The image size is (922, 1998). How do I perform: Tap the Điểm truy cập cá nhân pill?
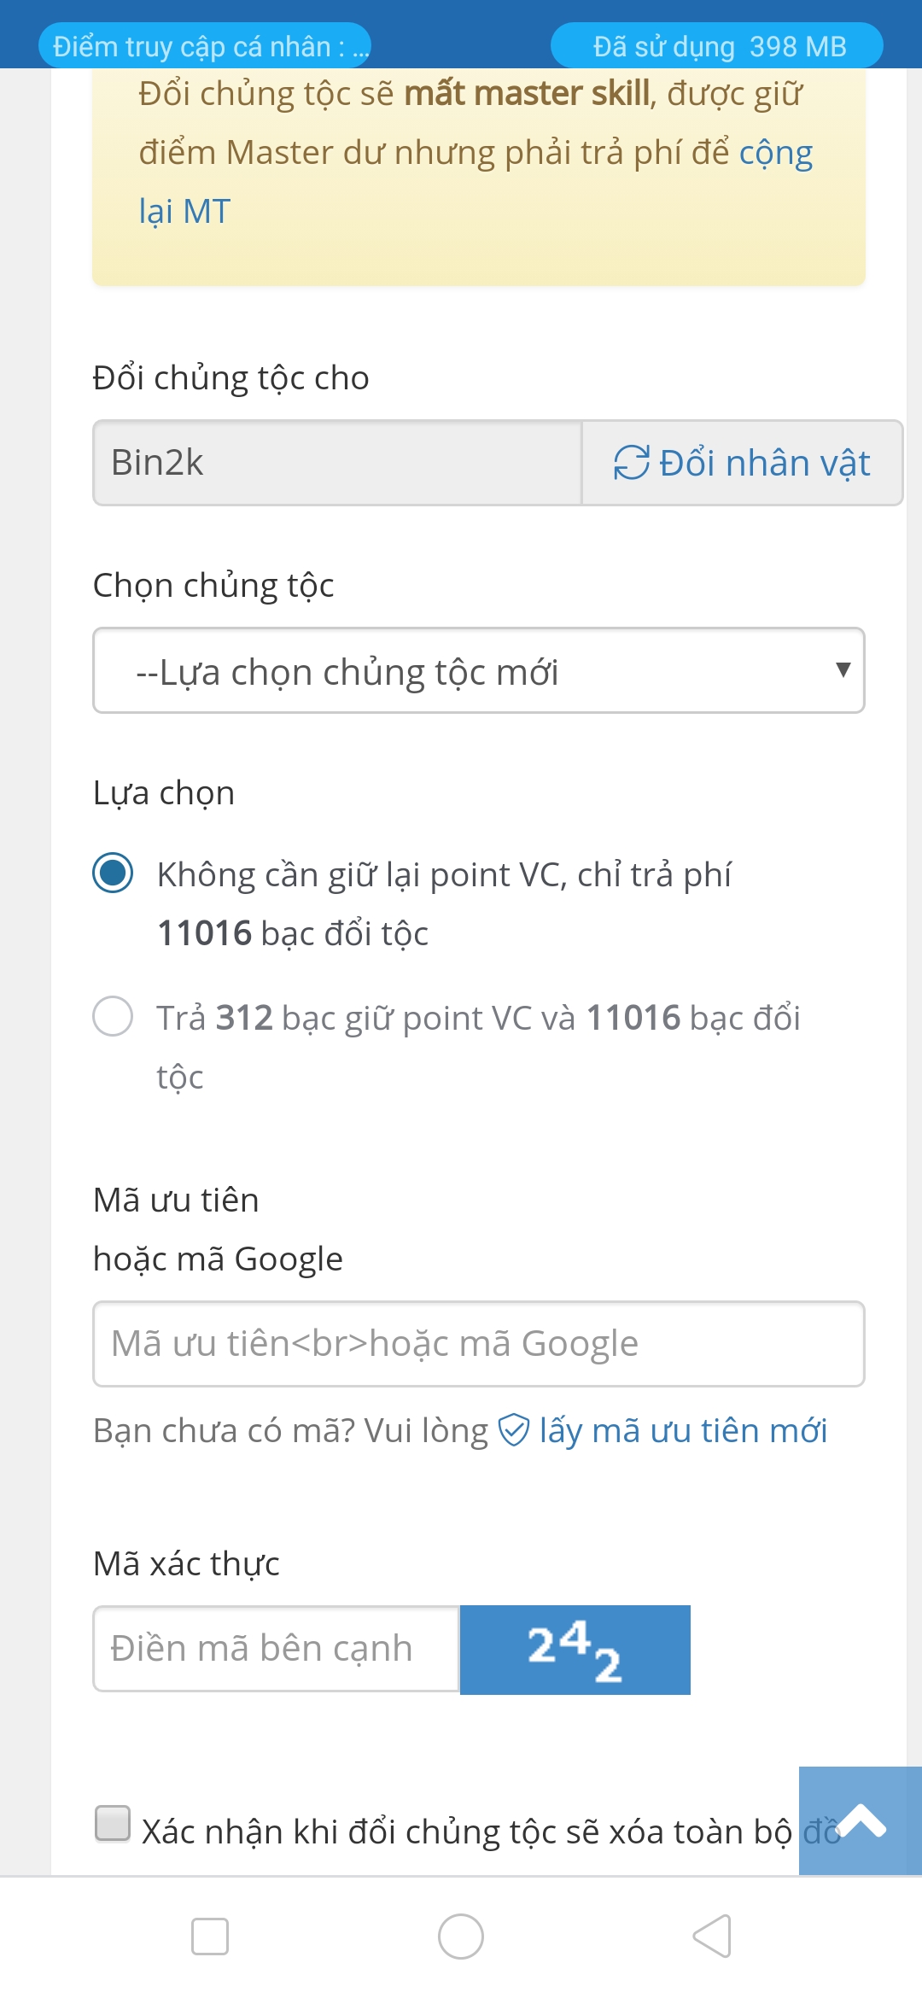click(x=205, y=46)
